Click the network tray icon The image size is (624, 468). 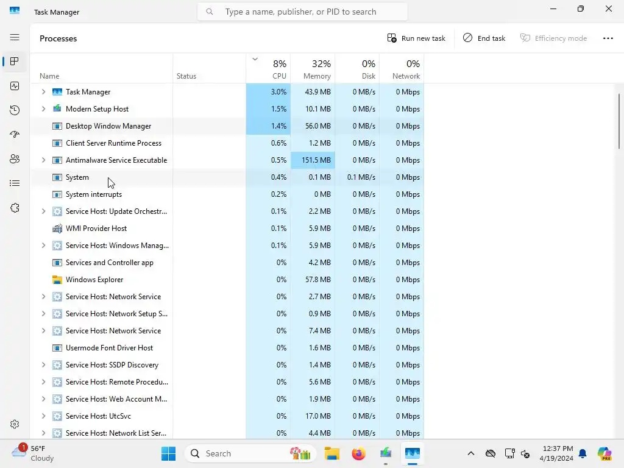(509, 453)
